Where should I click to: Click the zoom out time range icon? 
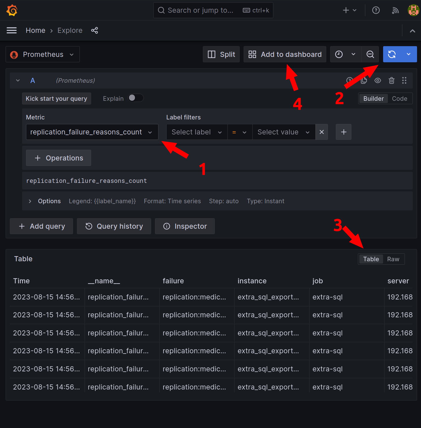click(x=370, y=54)
